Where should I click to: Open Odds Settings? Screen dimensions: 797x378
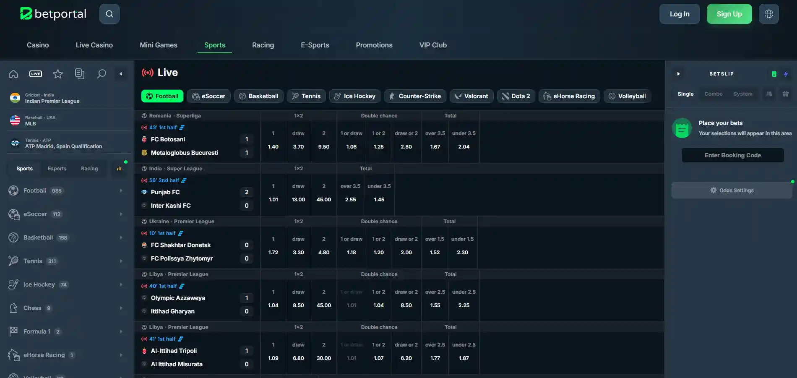732,190
